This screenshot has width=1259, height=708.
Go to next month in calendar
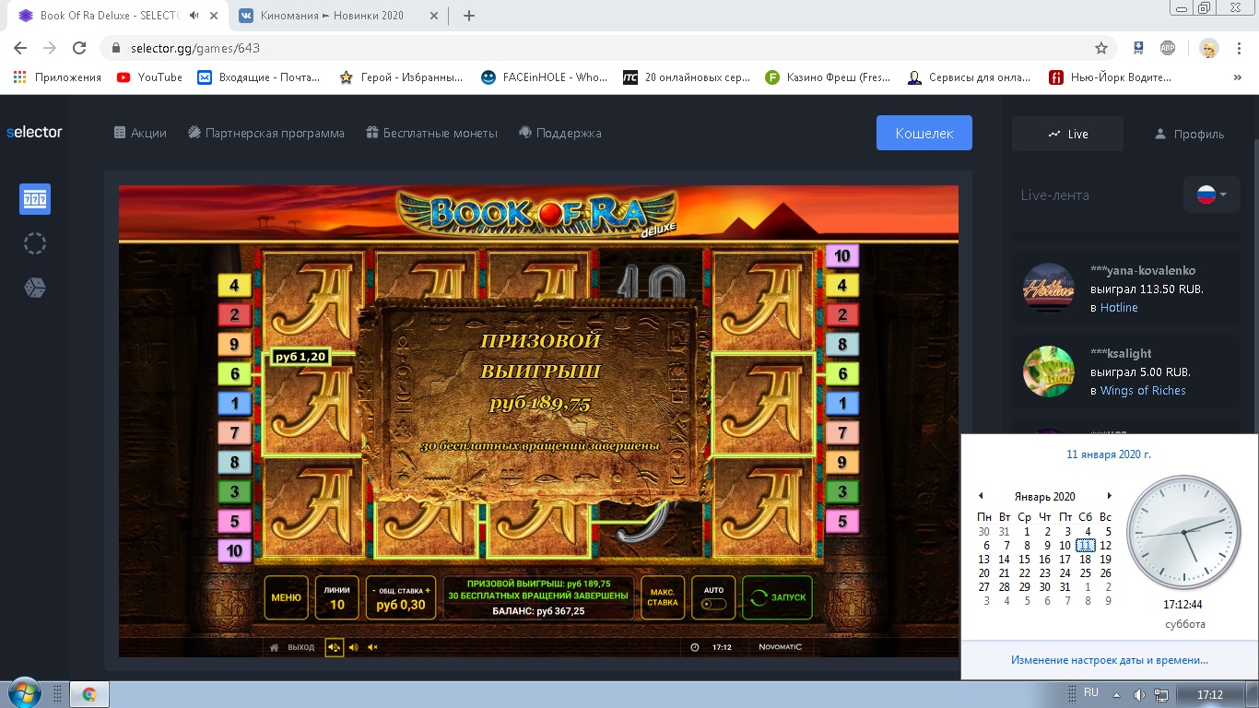[x=1109, y=496]
